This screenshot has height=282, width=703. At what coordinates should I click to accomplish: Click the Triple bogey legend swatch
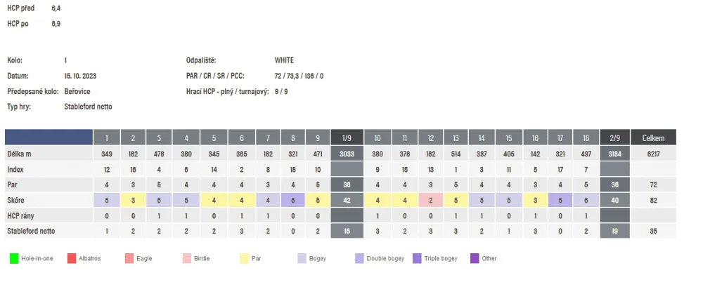tap(417, 258)
